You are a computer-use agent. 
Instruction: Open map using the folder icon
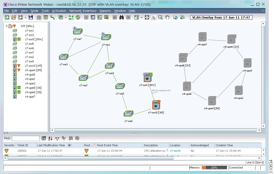point(14,17)
